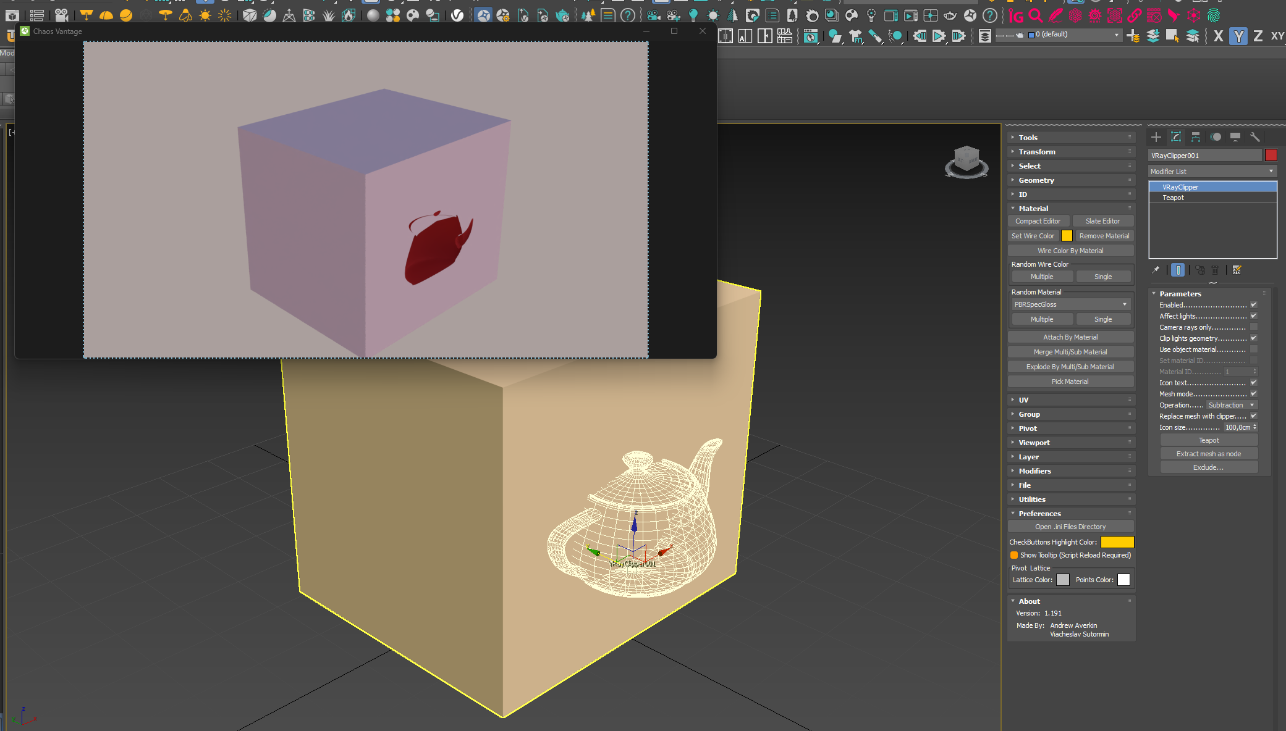Image resolution: width=1286 pixels, height=731 pixels.
Task: Expand the Transform rollout
Action: point(1070,152)
